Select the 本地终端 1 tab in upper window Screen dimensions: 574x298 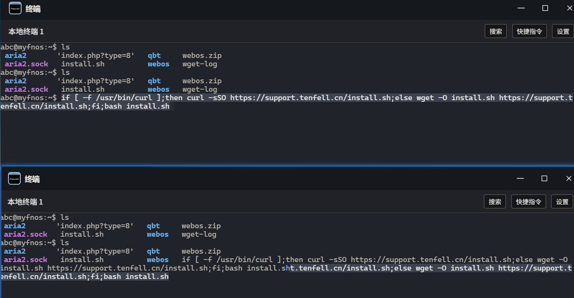(26, 32)
